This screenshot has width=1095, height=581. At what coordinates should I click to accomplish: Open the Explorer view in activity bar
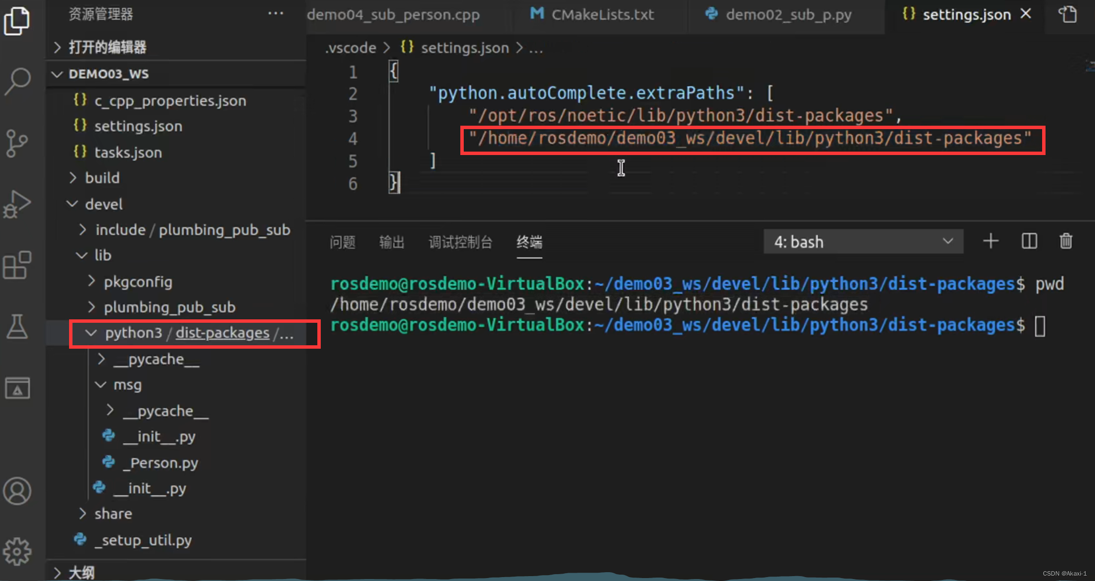[x=17, y=21]
